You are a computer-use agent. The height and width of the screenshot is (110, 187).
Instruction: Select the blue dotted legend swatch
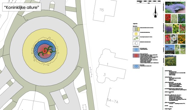coord(136,66)
